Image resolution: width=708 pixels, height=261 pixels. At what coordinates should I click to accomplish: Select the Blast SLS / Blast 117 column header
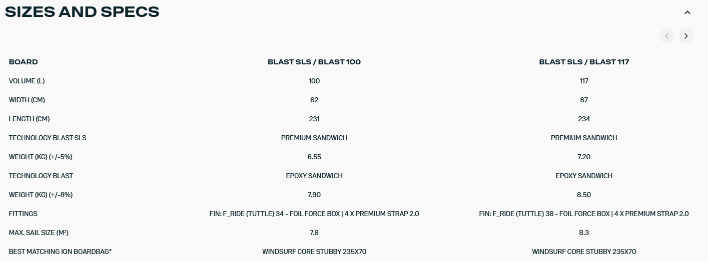click(x=584, y=62)
